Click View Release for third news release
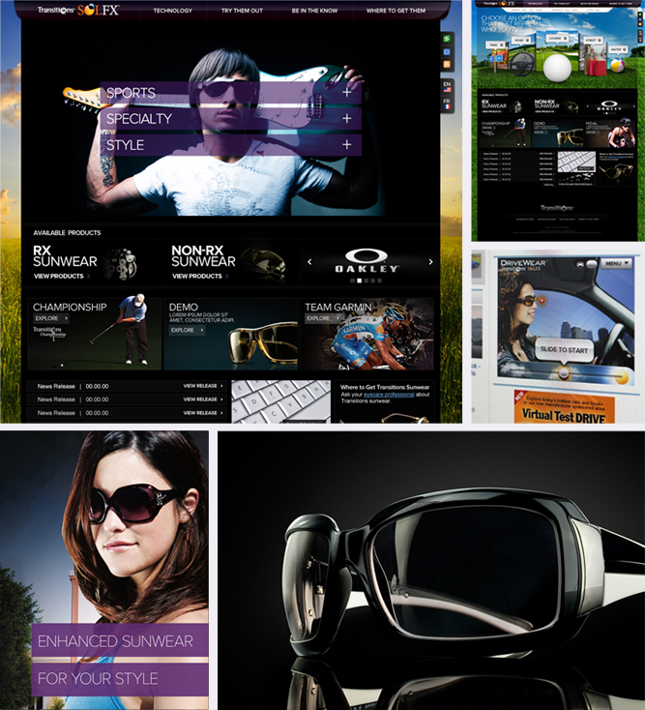 (x=203, y=413)
